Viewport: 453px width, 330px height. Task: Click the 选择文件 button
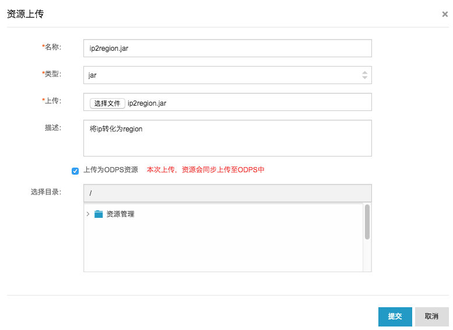point(107,103)
